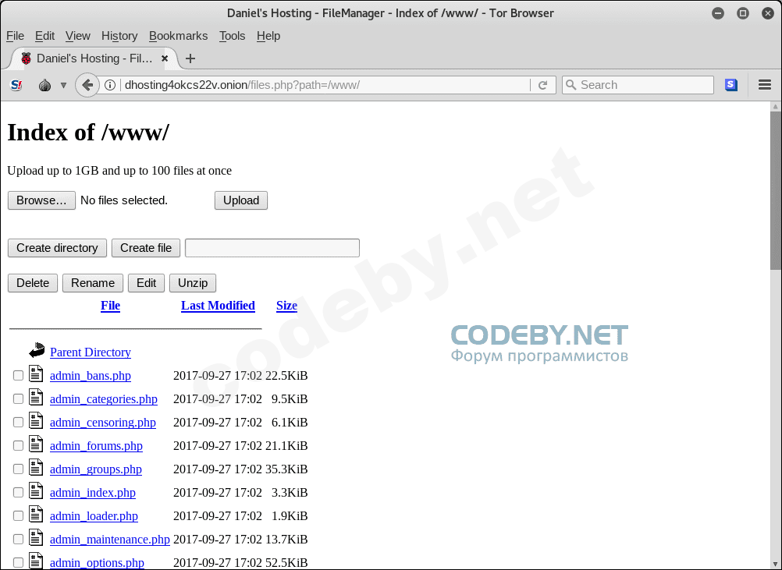Click the Parent Directory folder icon
The width and height of the screenshot is (782, 570).
tap(37, 352)
